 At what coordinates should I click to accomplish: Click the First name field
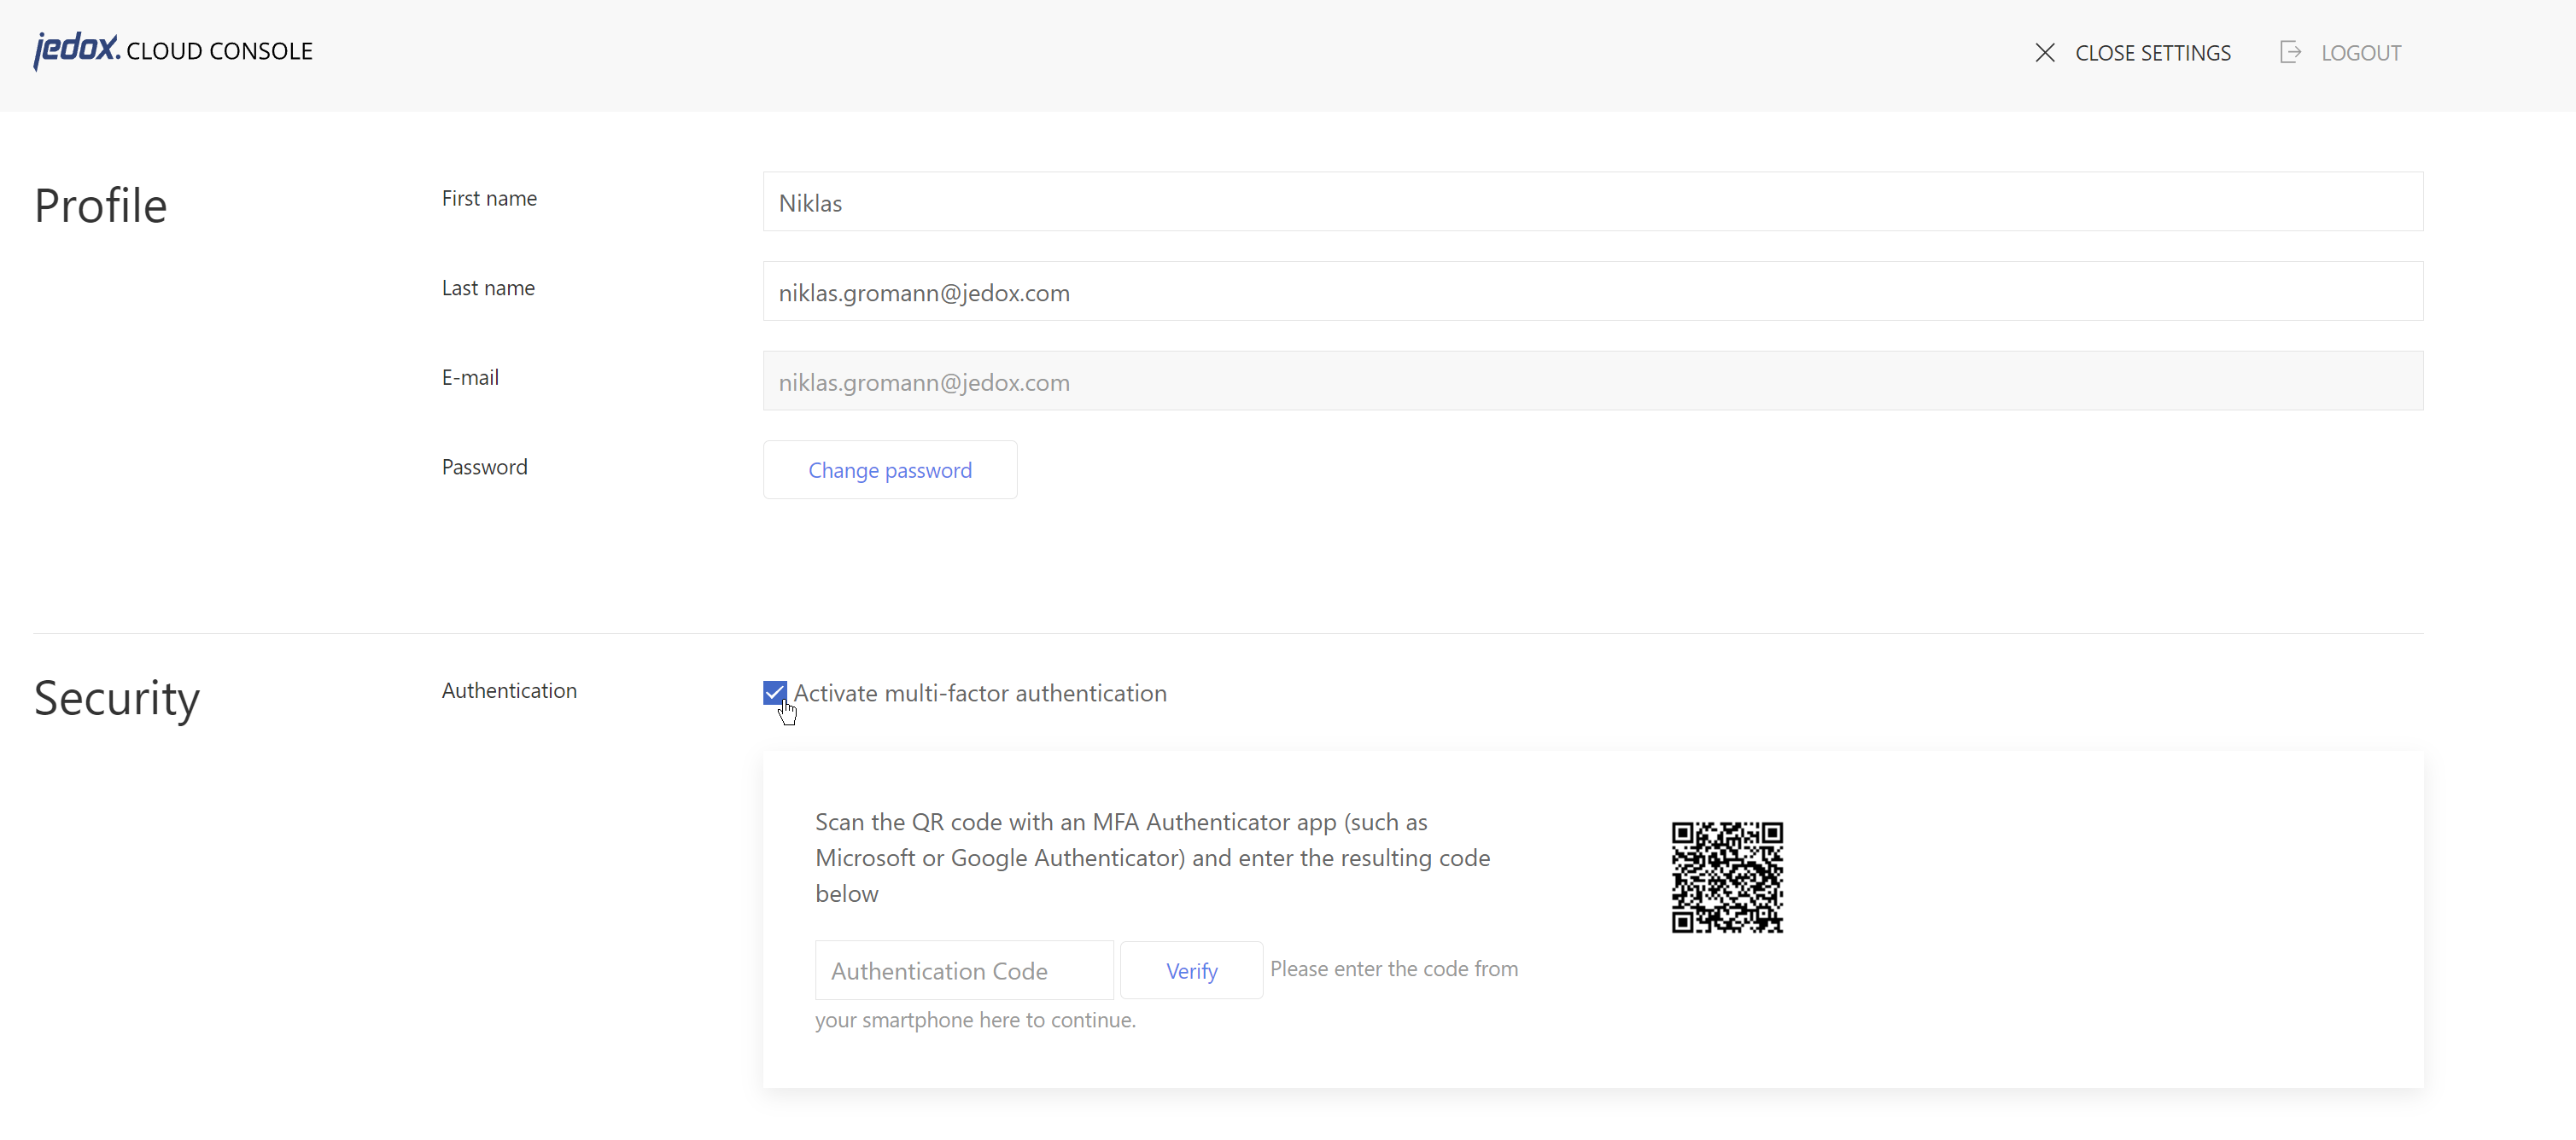point(1592,202)
